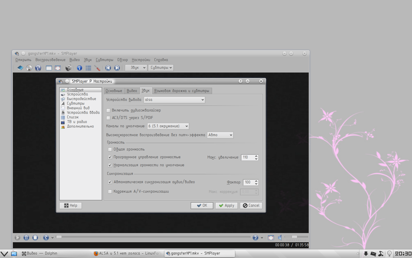Image resolution: width=412 pixels, height=258 pixels.
Task: Enable the Включить аудиоэквалайзер checkbox
Action: tap(108, 110)
